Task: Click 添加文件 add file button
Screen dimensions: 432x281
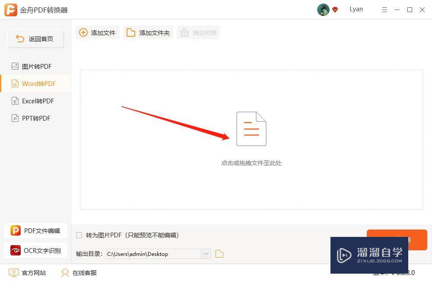Action: pos(98,32)
